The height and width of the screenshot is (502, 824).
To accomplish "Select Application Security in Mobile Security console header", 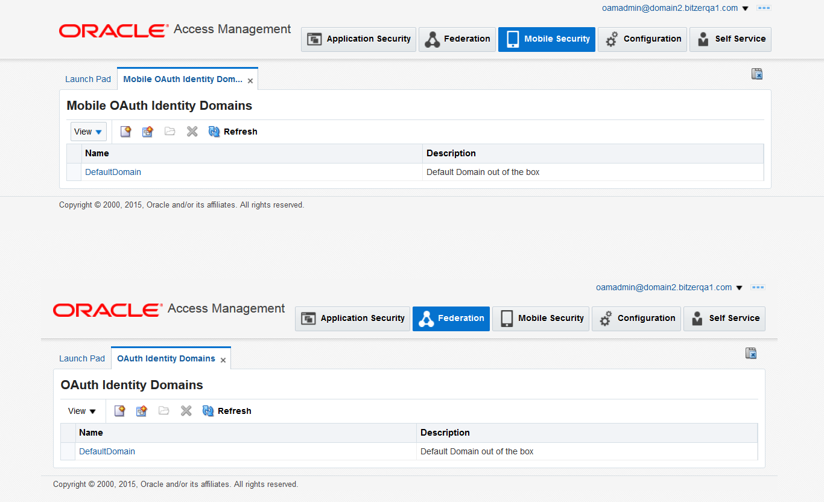I will (359, 39).
